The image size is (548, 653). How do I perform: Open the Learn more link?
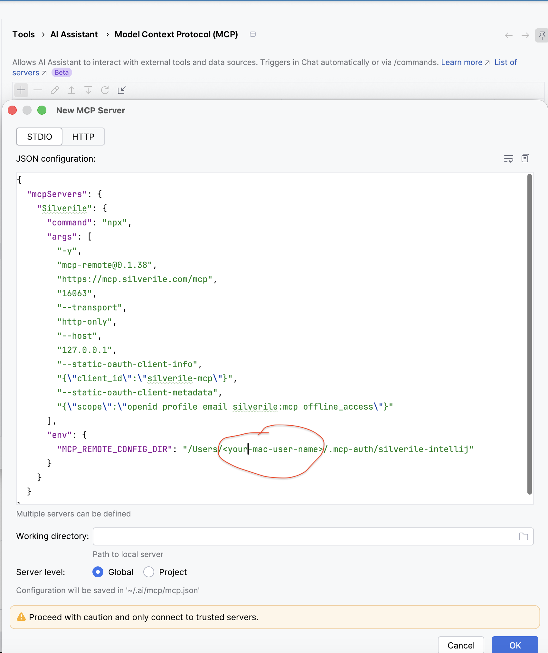tap(465, 62)
